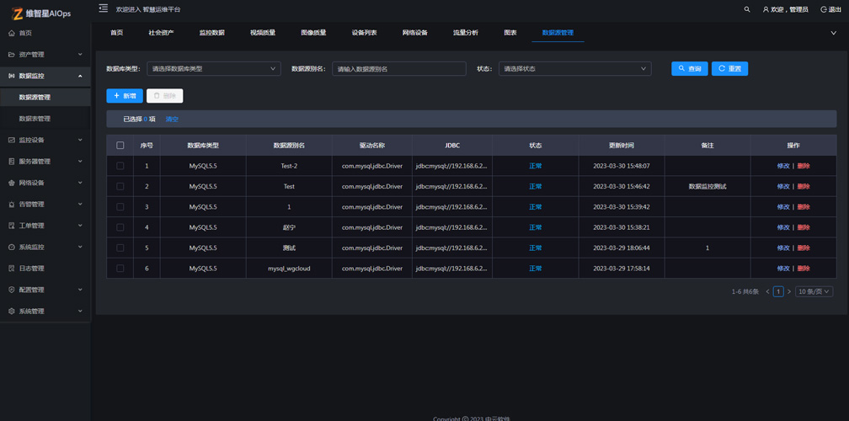Viewport: 849px width, 421px height.
Task: Switch to the 流量分析 tab
Action: click(x=465, y=33)
